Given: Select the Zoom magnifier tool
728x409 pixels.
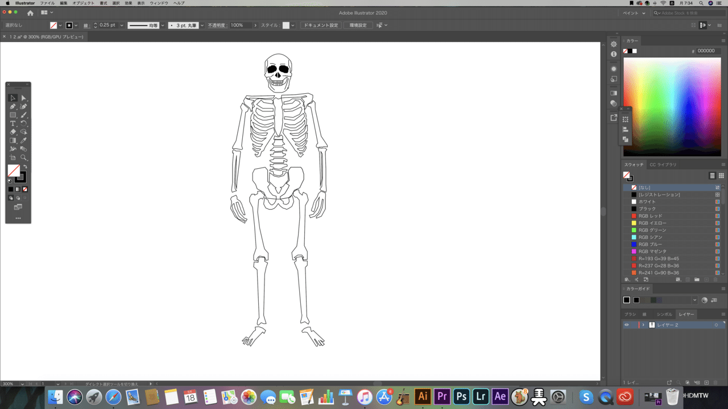Looking at the screenshot, I should click(24, 157).
